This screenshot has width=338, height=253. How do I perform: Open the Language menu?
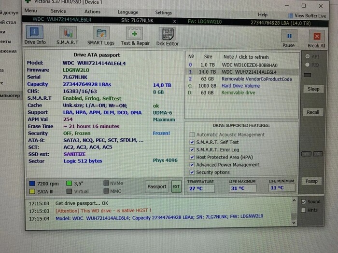[127, 12]
